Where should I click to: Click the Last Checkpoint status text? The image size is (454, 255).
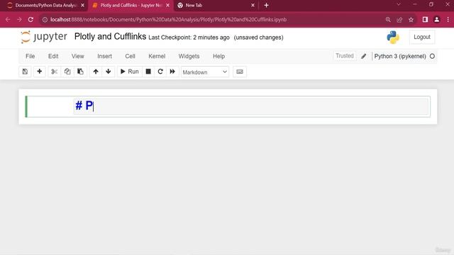click(189, 38)
